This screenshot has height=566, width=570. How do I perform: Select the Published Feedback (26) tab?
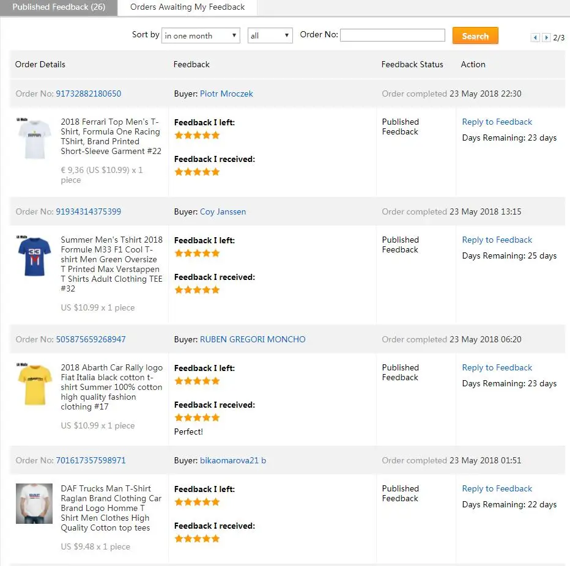[x=59, y=7]
